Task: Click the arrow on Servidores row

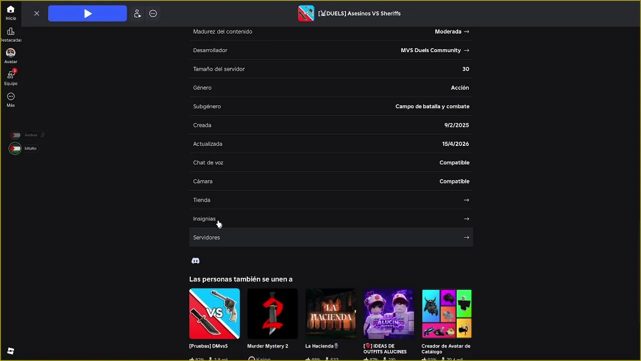Action: 466,238
